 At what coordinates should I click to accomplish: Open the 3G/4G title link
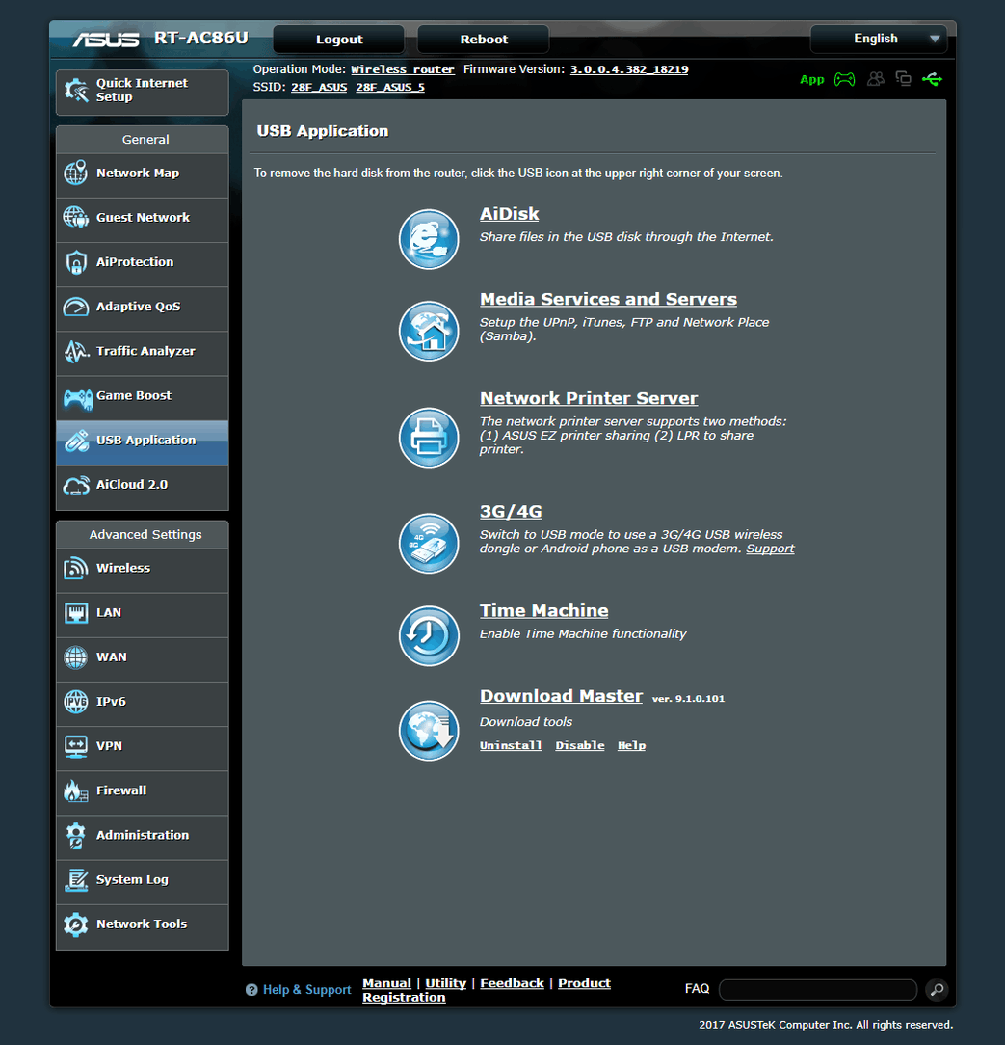coord(511,512)
